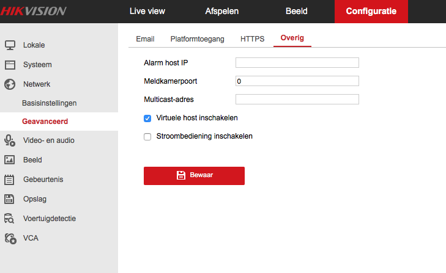The image size is (446, 273).
Task: Click the Bewaar save button
Action: (x=194, y=176)
